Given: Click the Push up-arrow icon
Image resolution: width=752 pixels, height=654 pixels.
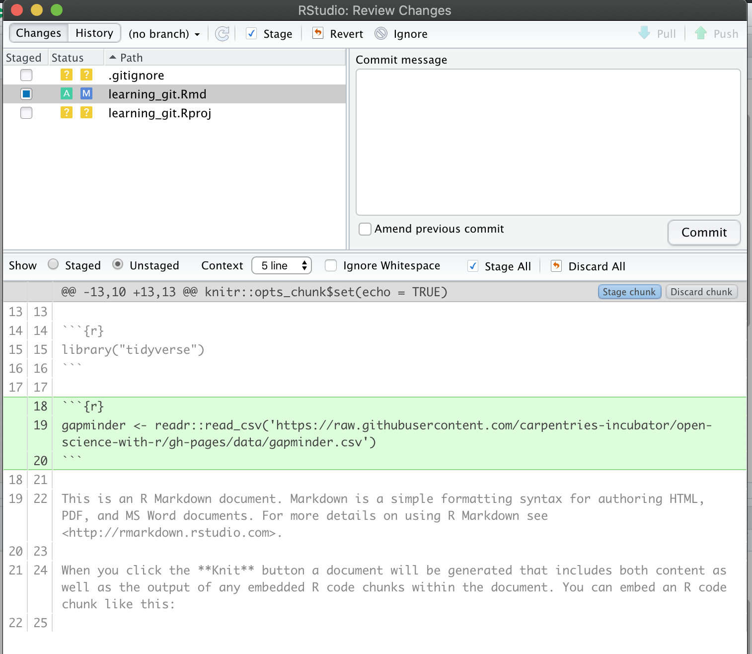Looking at the screenshot, I should coord(701,33).
